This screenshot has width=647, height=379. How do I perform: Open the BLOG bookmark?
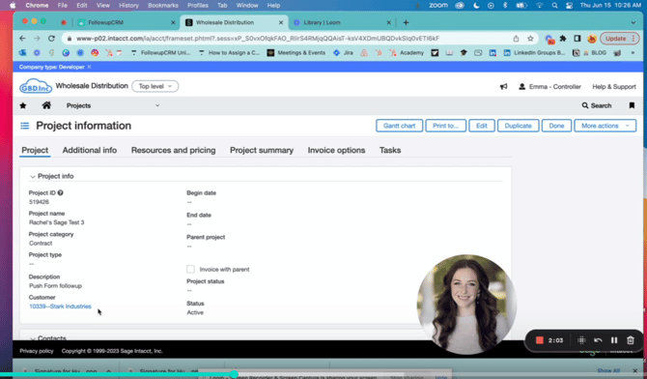(595, 53)
